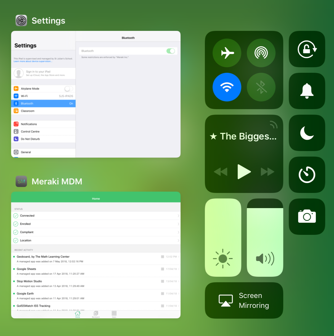The height and width of the screenshot is (336, 334).
Task: Go back to previous track
Action: click(221, 172)
